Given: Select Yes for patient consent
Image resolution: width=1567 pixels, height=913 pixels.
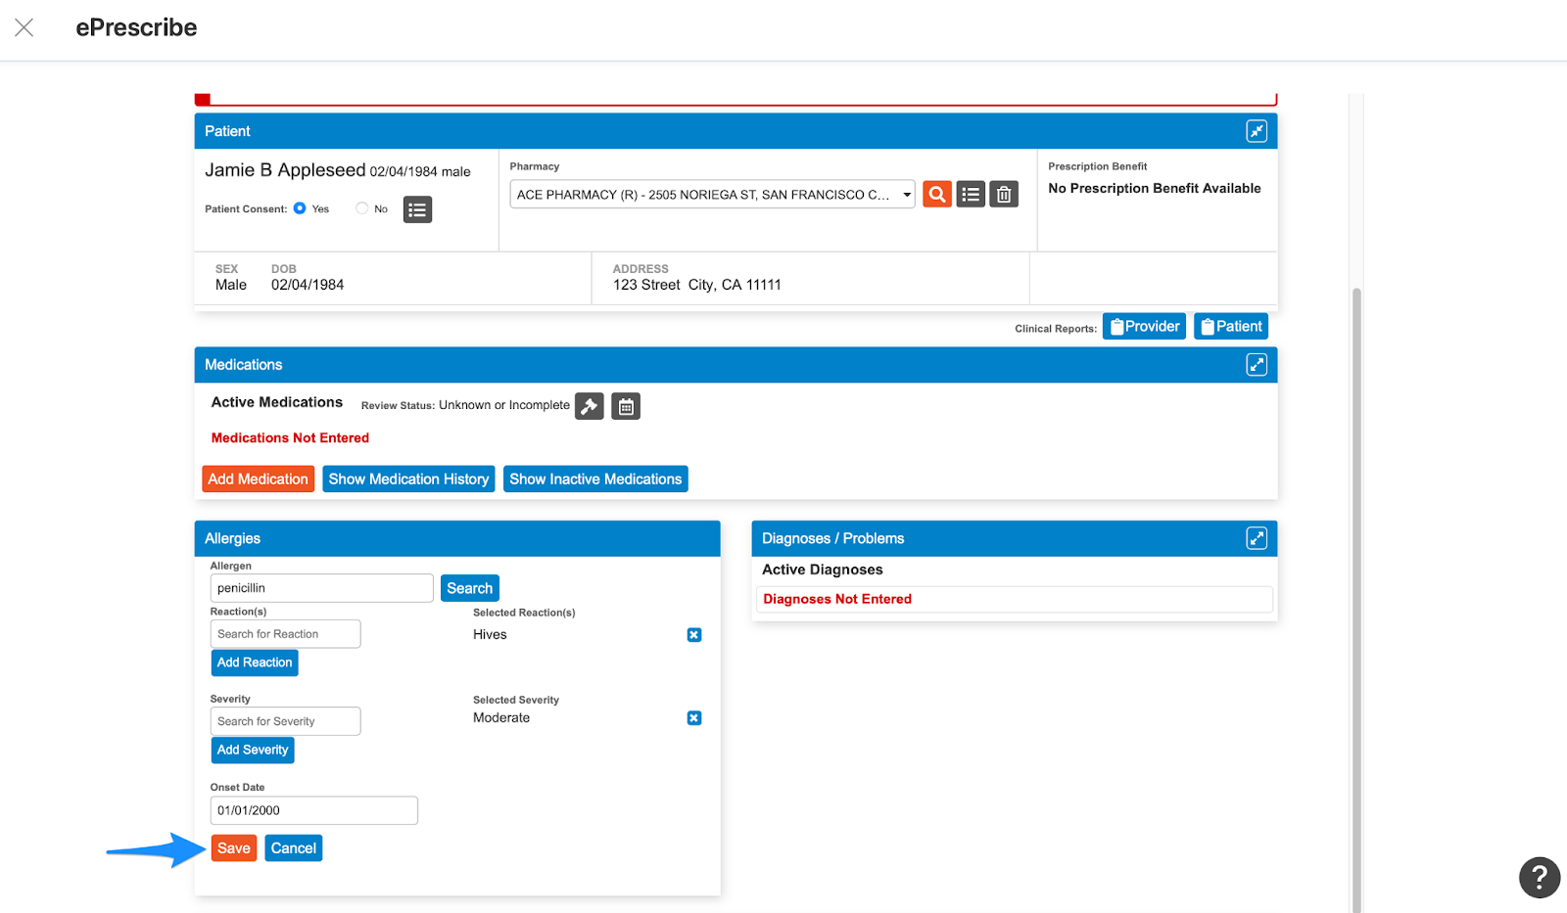Looking at the screenshot, I should (x=302, y=207).
